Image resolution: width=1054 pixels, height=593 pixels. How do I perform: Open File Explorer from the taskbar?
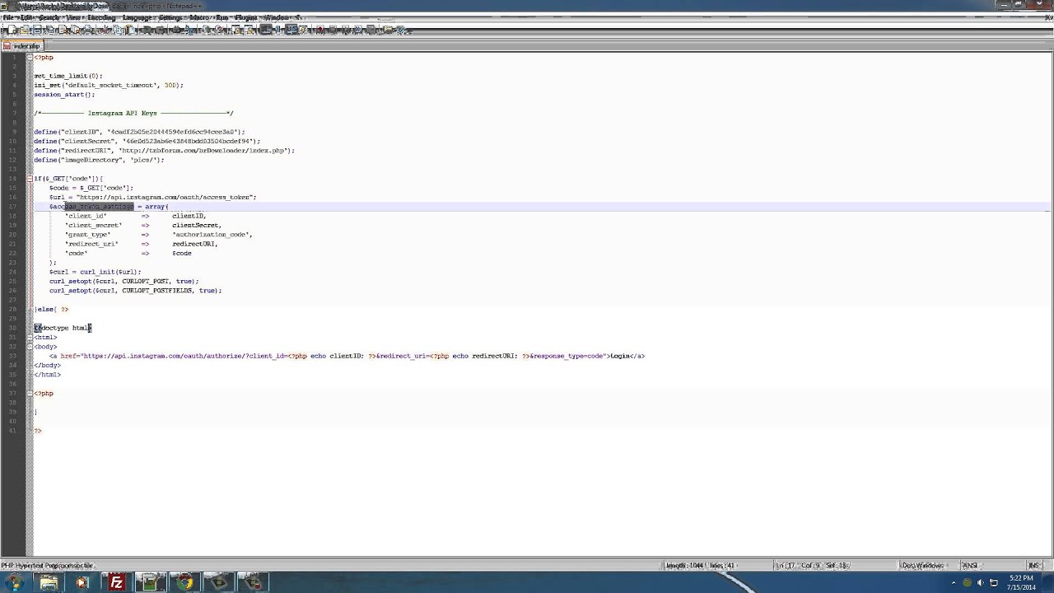(49, 583)
